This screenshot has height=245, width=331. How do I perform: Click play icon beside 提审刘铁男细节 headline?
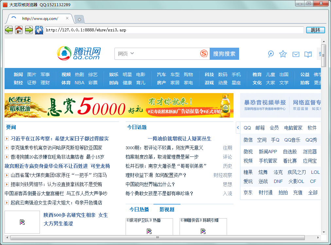point(7,184)
